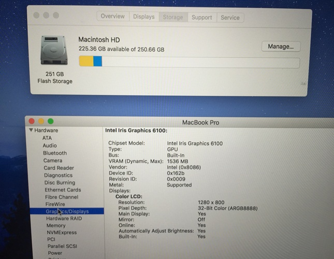Image resolution: width=334 pixels, height=259 pixels.
Task: Click the 'Color LCD:' display heading
Action: point(129,196)
